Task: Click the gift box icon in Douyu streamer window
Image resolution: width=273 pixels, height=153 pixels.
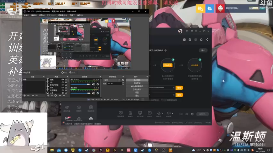Action: [184, 39]
